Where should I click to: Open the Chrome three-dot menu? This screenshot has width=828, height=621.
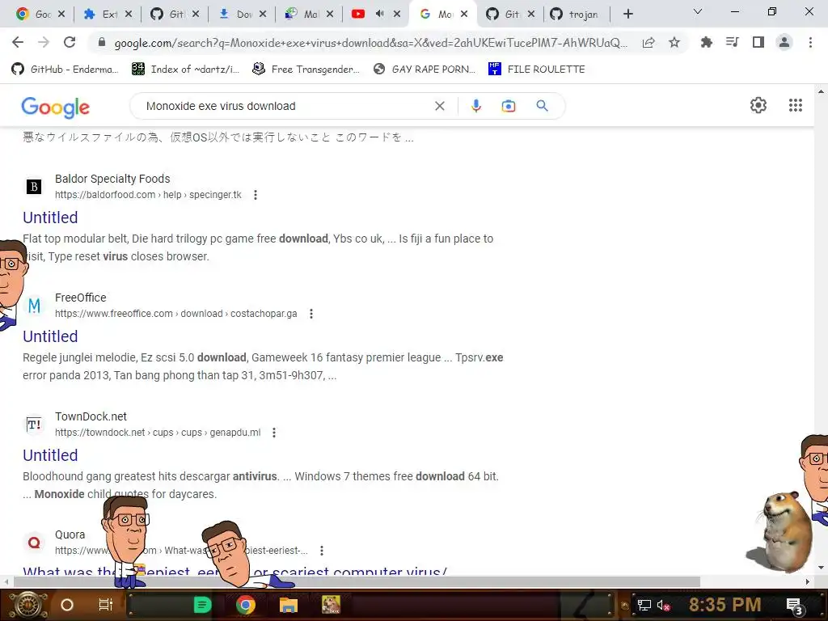tap(810, 42)
